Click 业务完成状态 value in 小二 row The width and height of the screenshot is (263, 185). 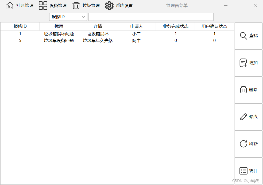(175, 34)
